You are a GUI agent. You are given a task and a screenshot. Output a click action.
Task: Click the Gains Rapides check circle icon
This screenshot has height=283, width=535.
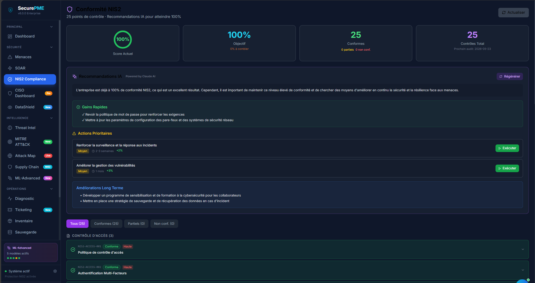[78, 107]
